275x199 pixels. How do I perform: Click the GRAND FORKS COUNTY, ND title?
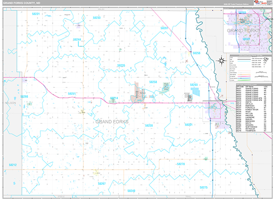[x=22, y=3]
